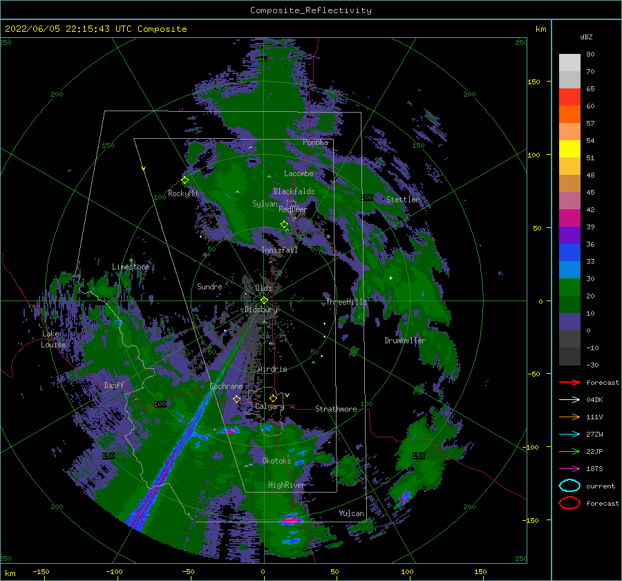Image resolution: width=622 pixels, height=581 pixels.
Task: Click the RockyMH label
Action: 182,193
